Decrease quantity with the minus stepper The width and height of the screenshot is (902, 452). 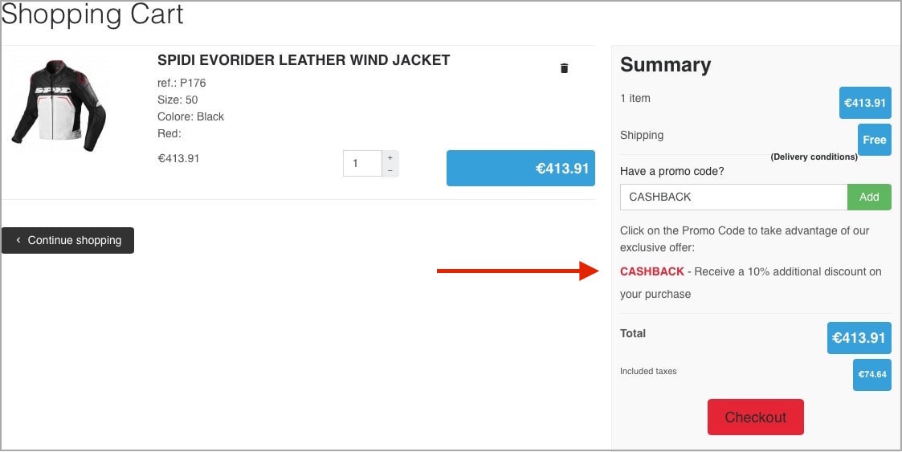pos(390,170)
